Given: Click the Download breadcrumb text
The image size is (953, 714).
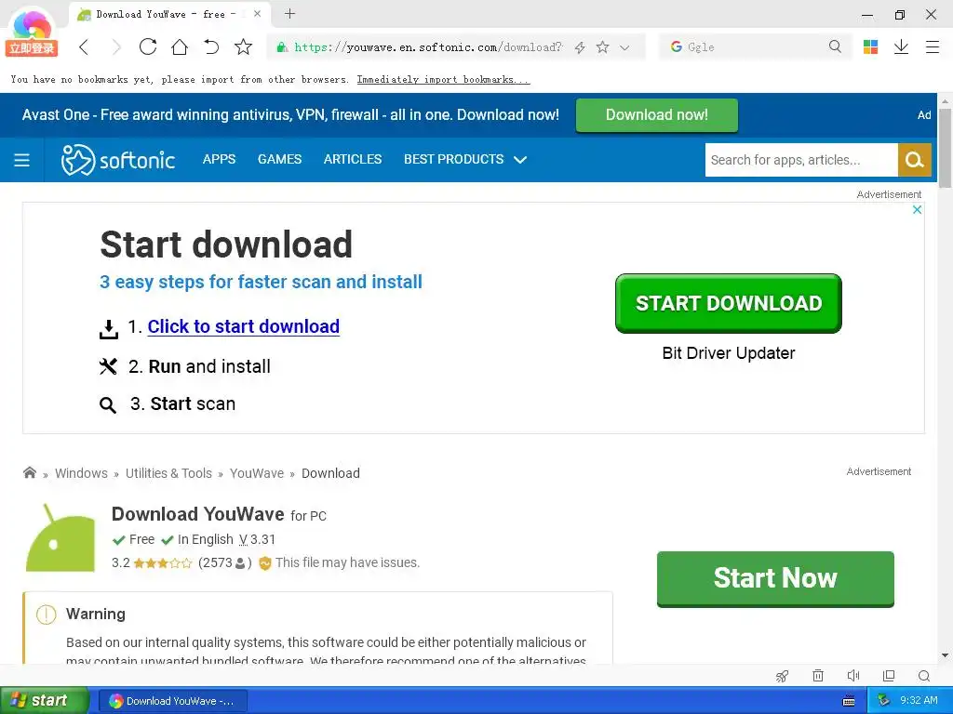Looking at the screenshot, I should (x=330, y=473).
